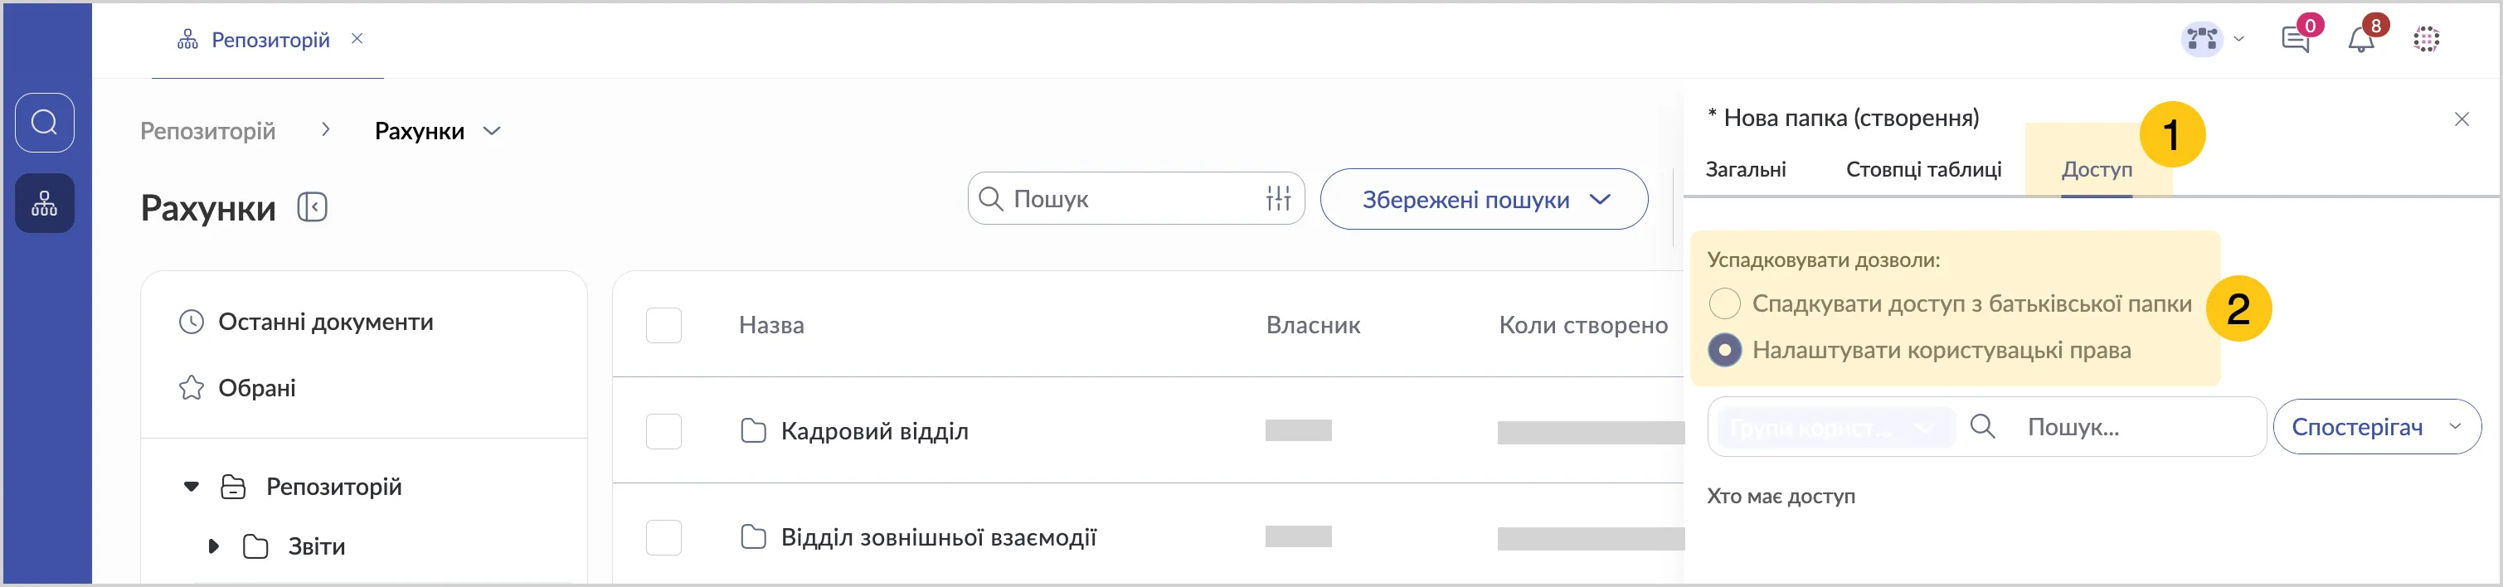Open the notifications bell
The height and width of the screenshot is (587, 2503).
coord(2361,40)
